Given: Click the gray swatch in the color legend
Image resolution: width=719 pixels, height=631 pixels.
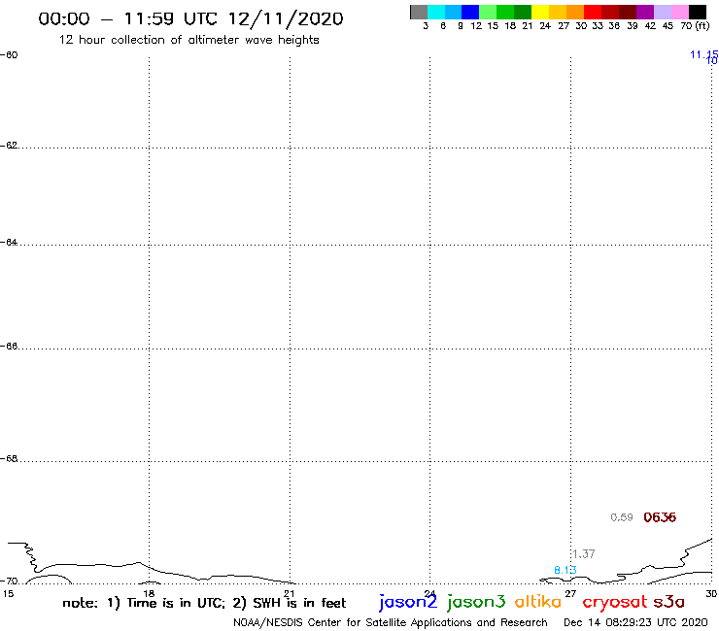Looking at the screenshot, I should (x=419, y=12).
